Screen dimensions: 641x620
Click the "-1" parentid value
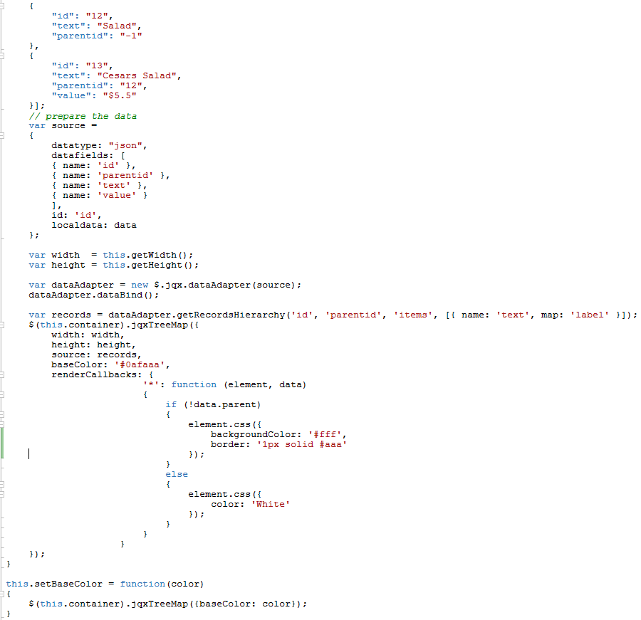[x=131, y=36]
